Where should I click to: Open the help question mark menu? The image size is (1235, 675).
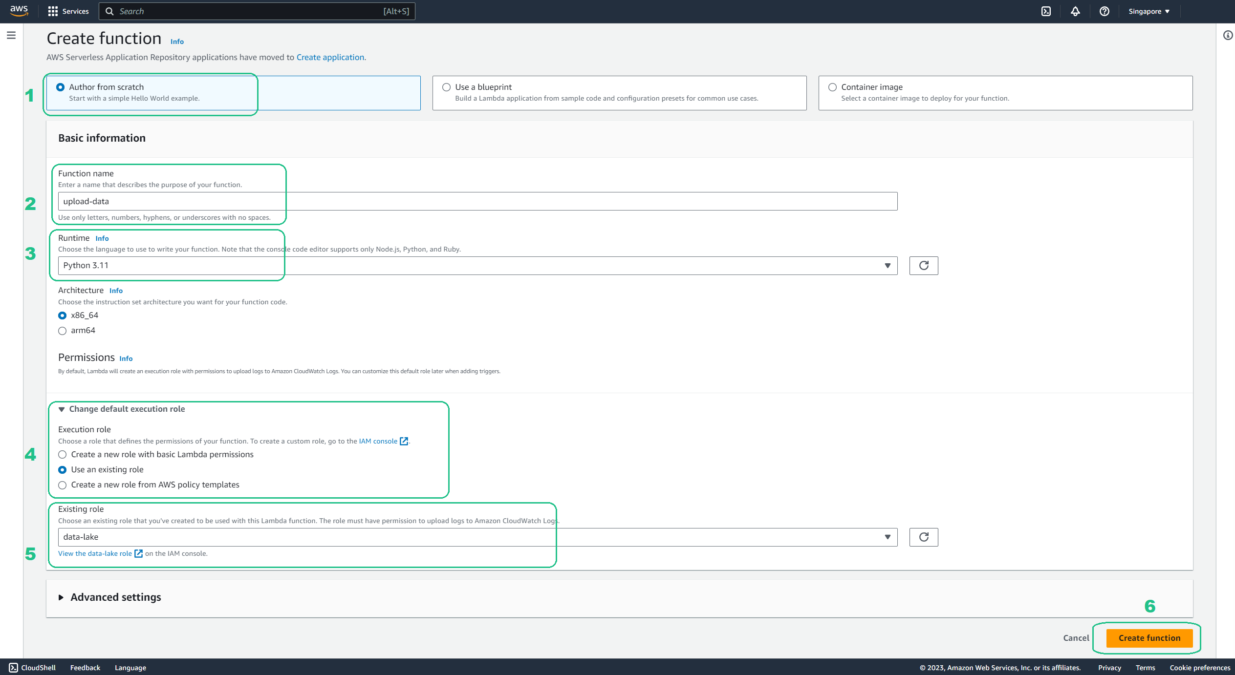[x=1105, y=11]
